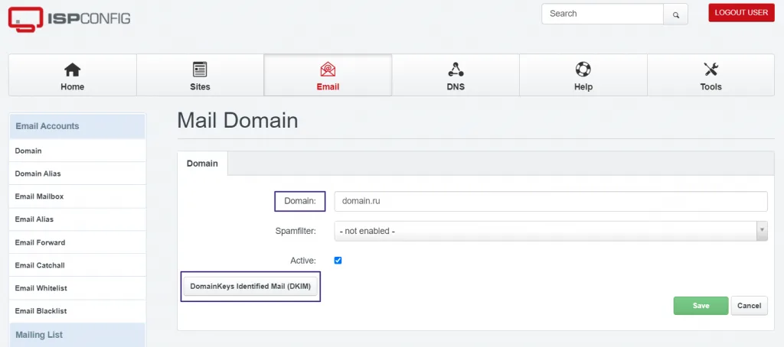Click the LOGOUT USER button
Viewport: 784px width, 347px height.
coord(741,13)
